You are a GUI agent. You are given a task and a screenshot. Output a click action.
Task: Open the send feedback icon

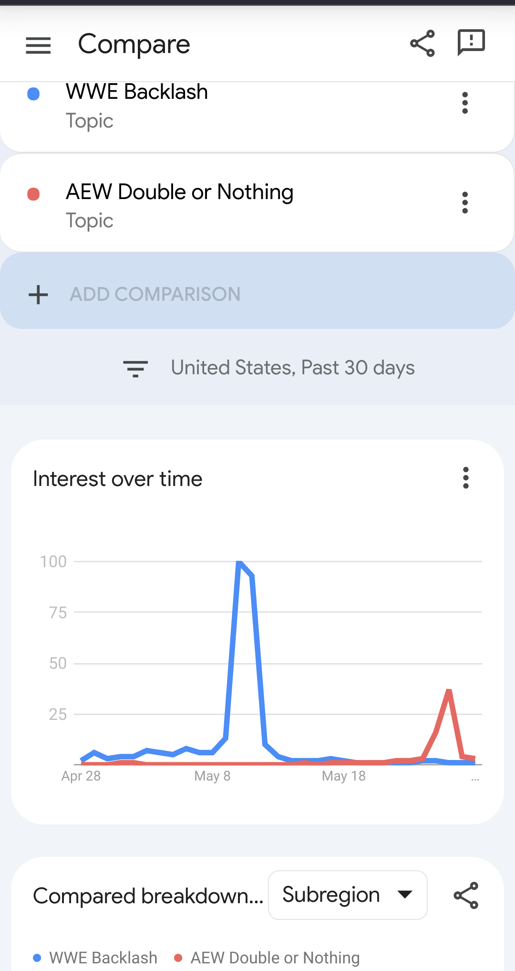click(x=471, y=42)
